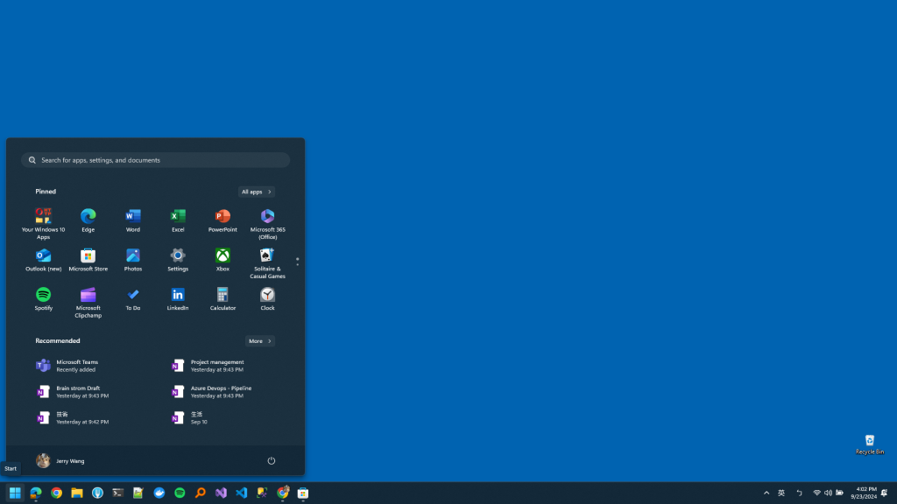
Task: Open Docker Desktop from the taskbar
Action: click(159, 493)
